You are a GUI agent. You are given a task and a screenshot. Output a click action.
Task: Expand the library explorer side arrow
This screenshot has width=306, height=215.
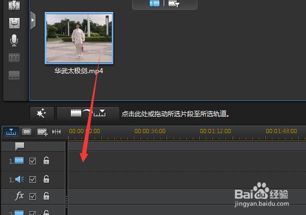pyautogui.click(x=33, y=20)
